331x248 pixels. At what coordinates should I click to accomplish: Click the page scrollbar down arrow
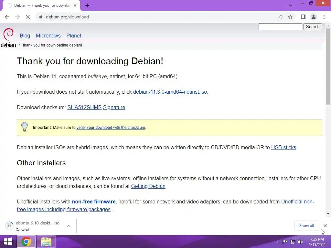pos(328,214)
